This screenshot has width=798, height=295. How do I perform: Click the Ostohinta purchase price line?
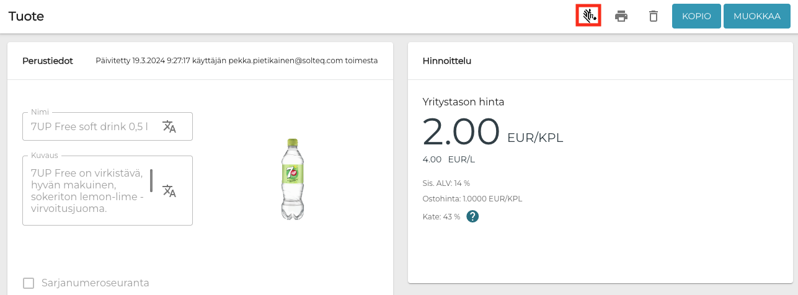pos(472,199)
